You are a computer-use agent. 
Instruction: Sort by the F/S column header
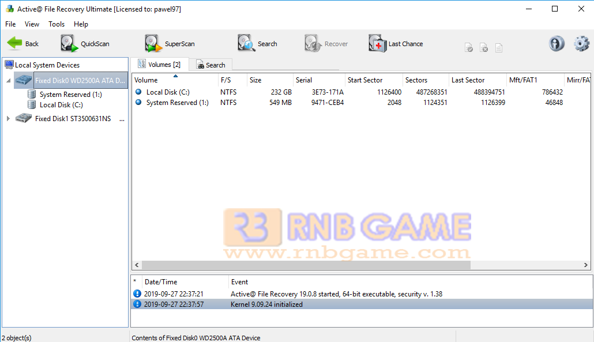coord(231,80)
